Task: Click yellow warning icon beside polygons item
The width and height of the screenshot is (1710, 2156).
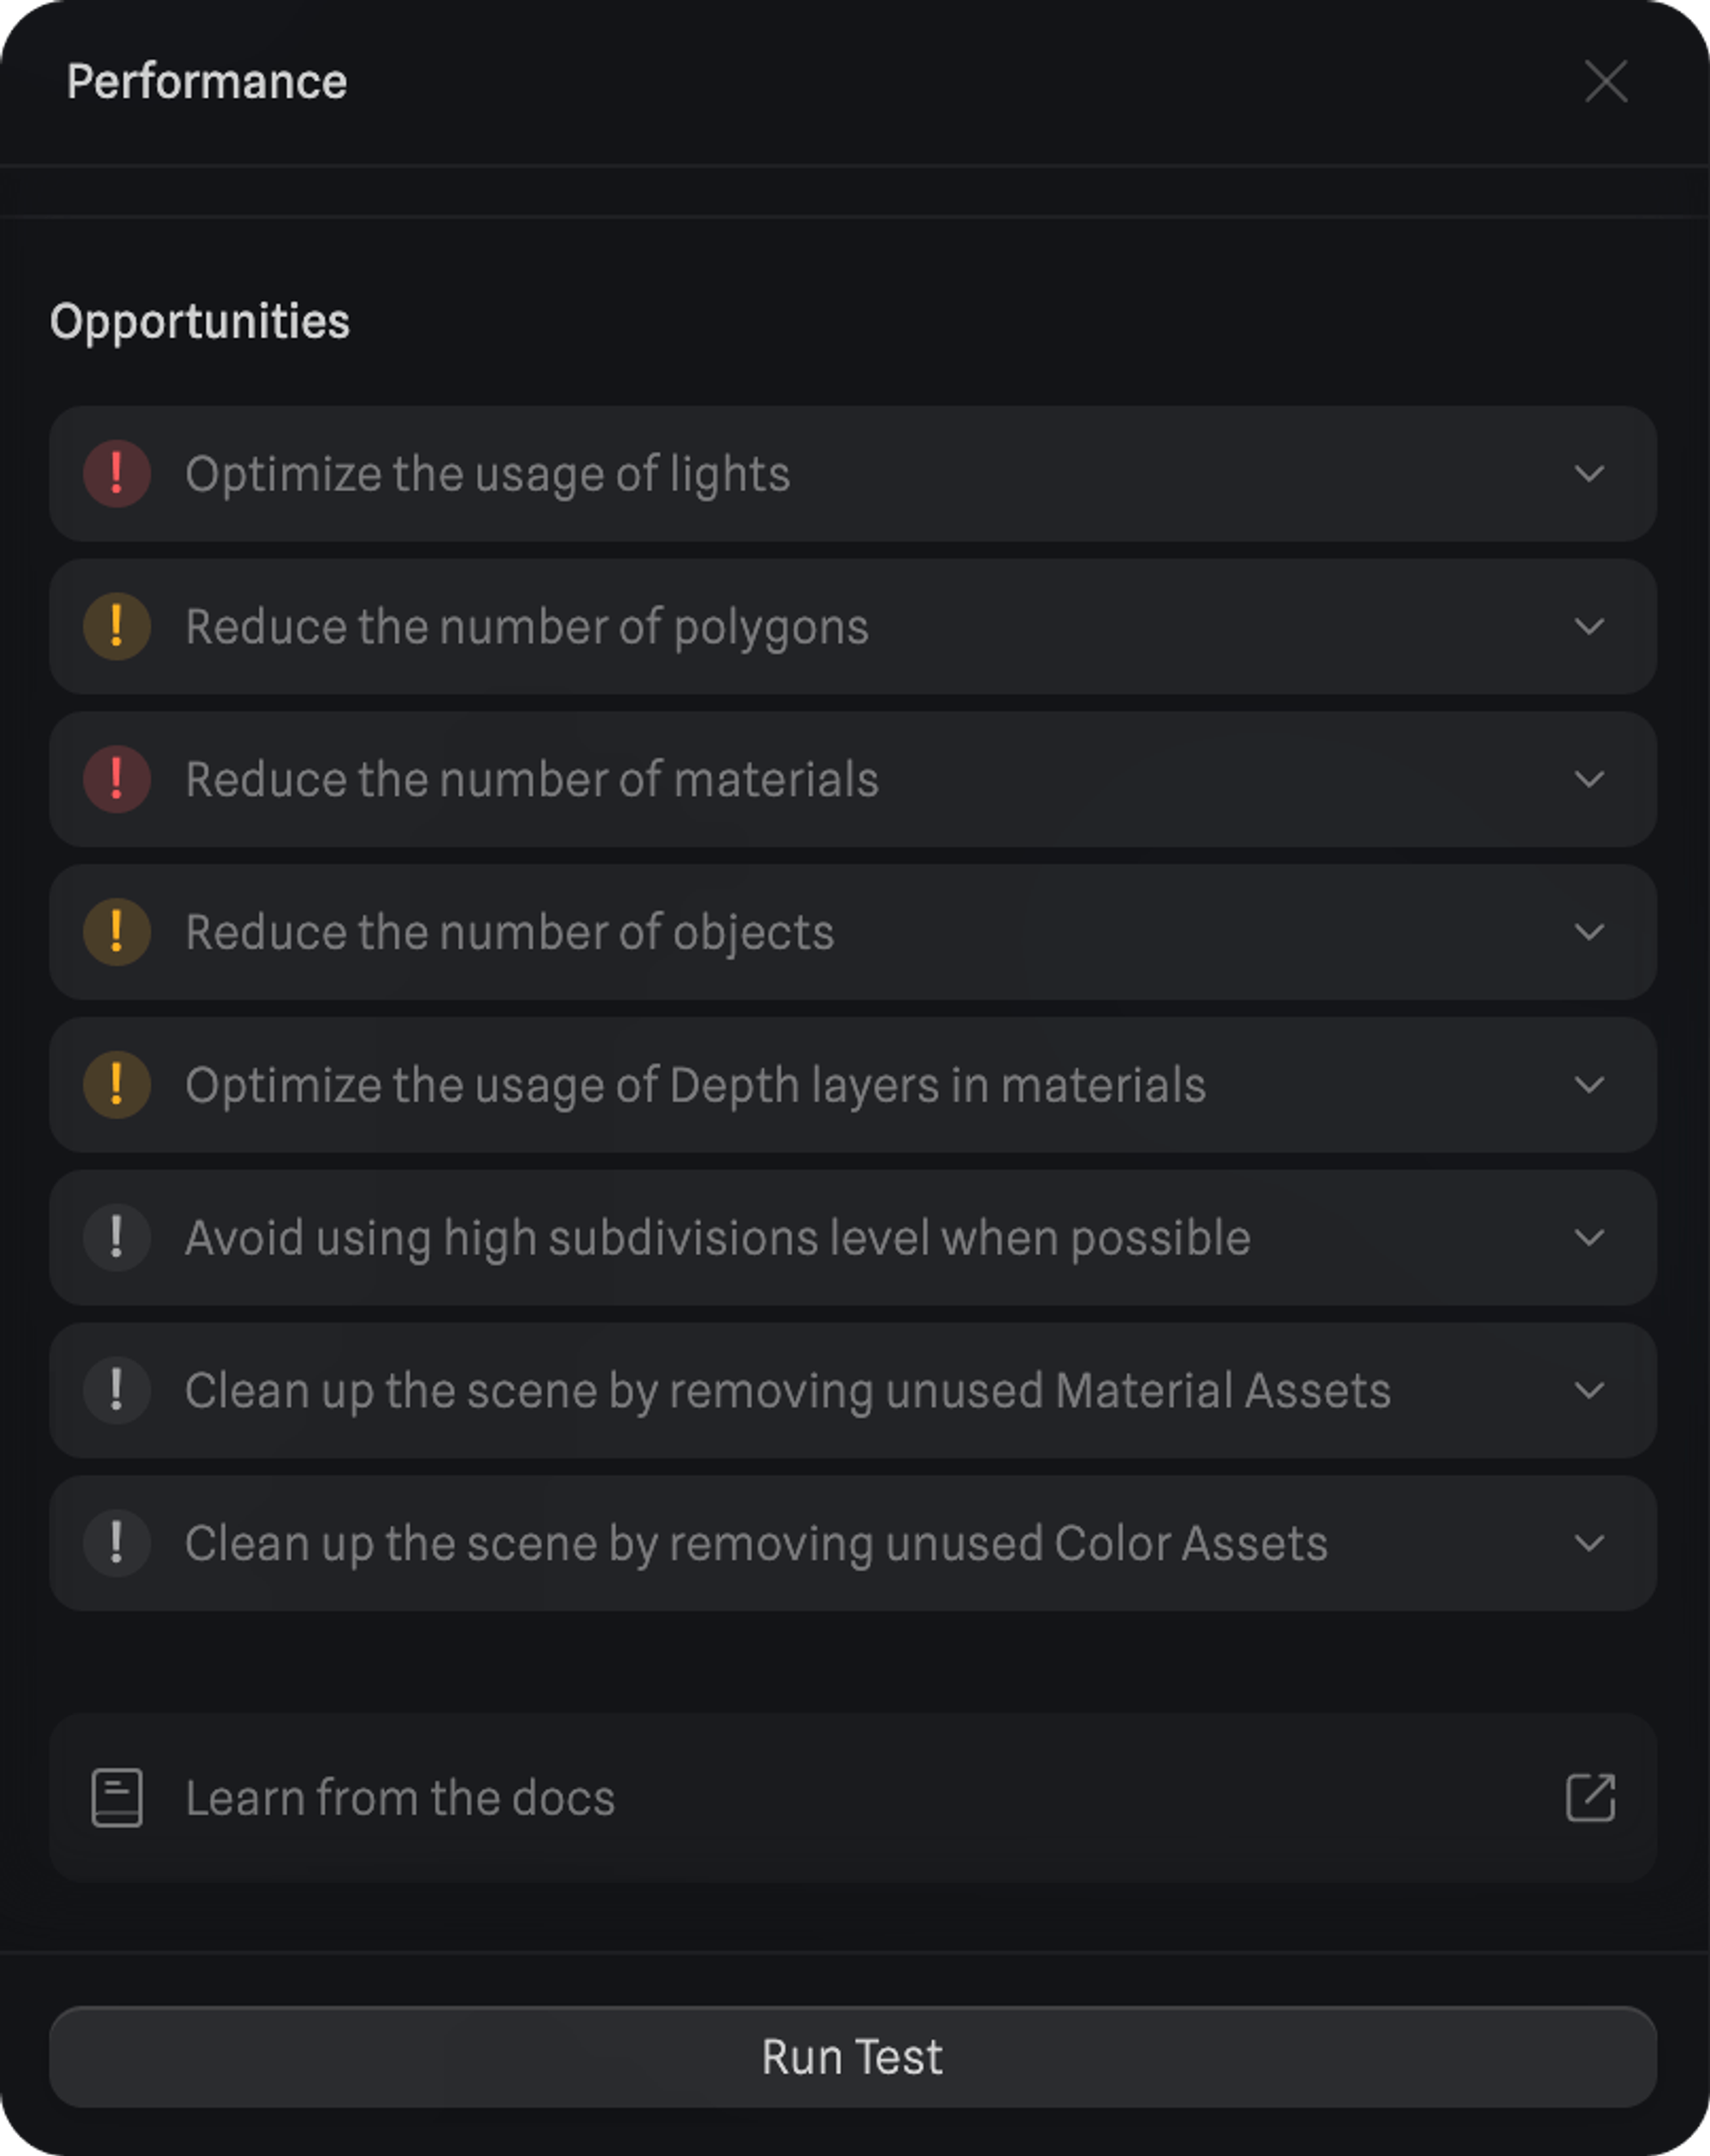Action: click(117, 627)
